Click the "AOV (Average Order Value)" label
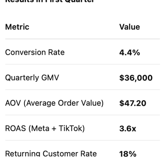The image size is (164, 160). point(54,103)
